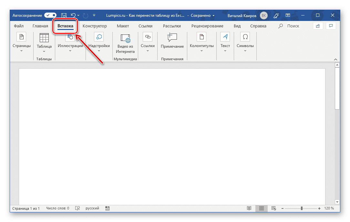Collapse the ribbon with the chevron
Screen dimensions: 350x222
335,59
